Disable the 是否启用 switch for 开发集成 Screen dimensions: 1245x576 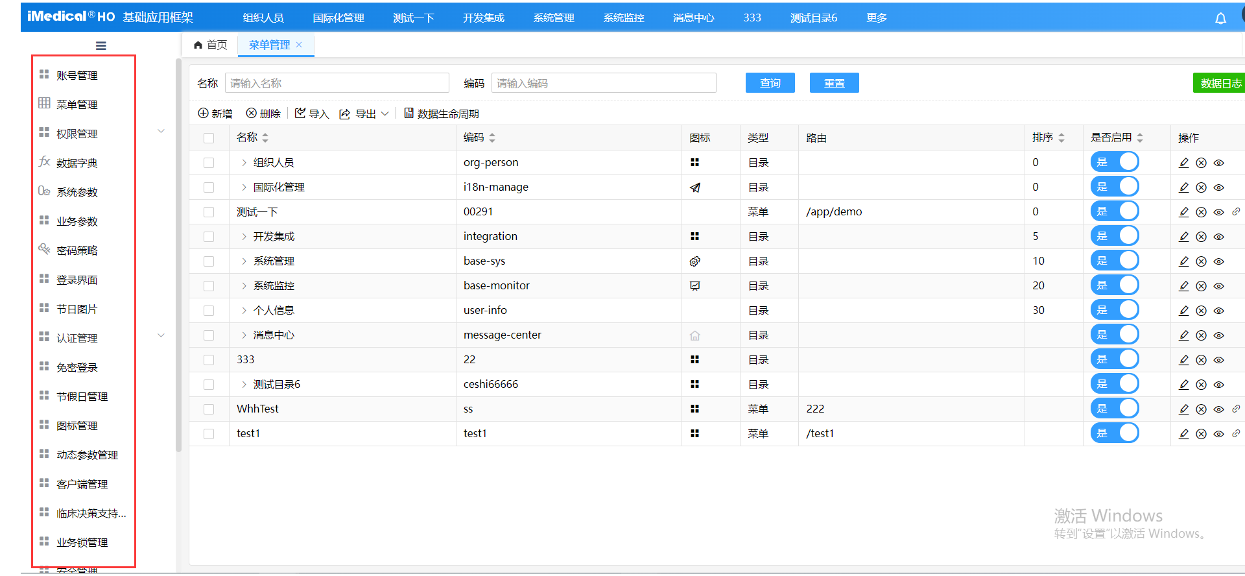pyautogui.click(x=1114, y=237)
